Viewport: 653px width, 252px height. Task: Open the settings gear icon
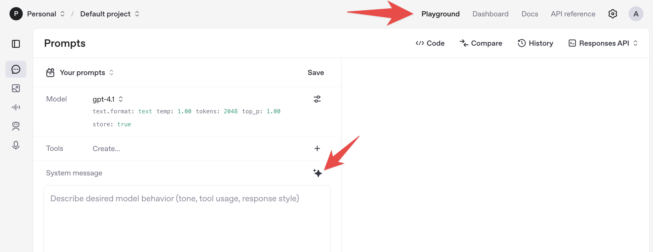pyautogui.click(x=613, y=14)
